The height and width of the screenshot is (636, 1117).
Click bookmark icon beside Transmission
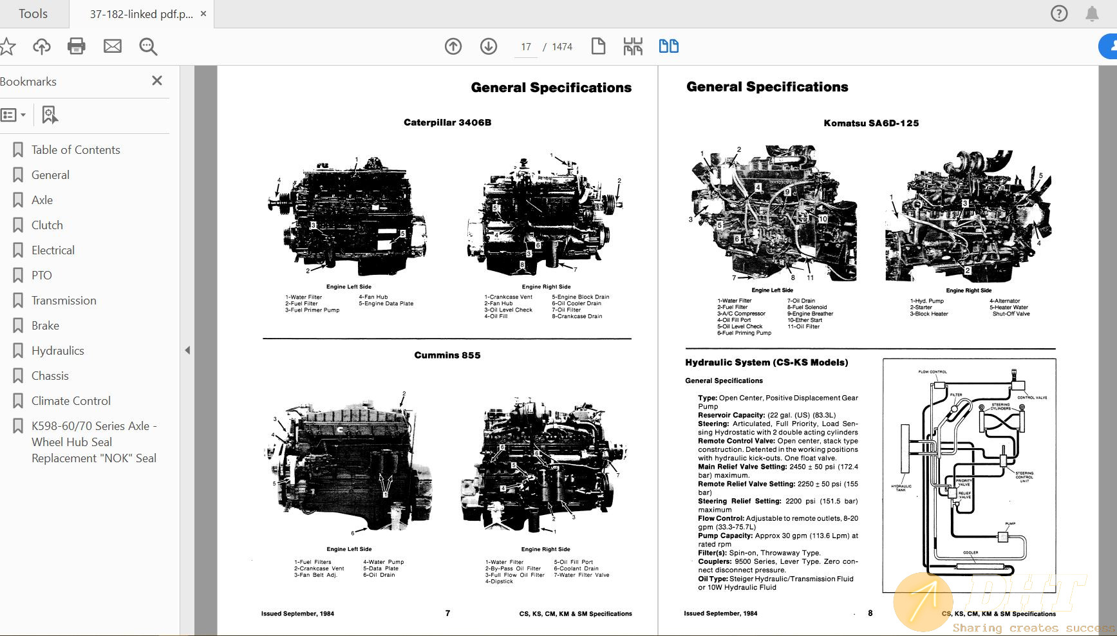[18, 301]
